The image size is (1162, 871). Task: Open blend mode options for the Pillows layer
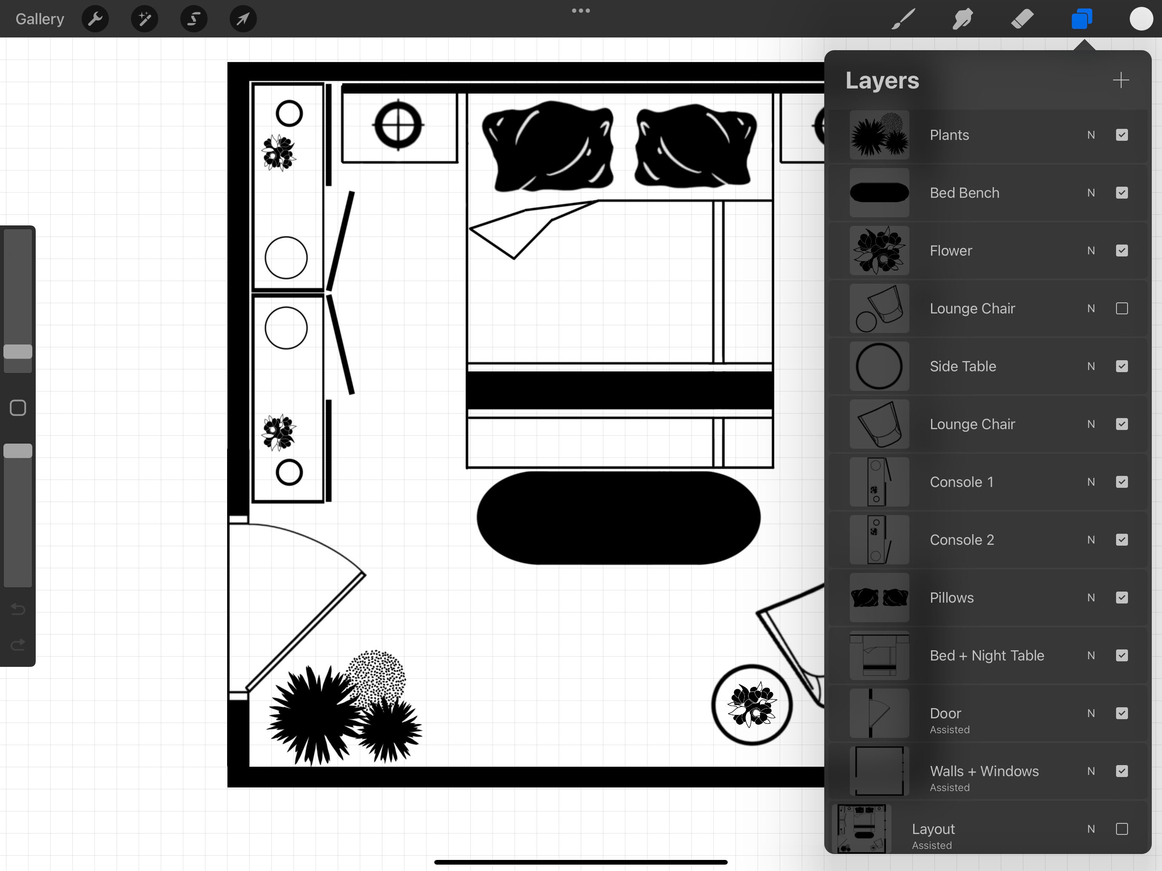[1091, 598]
